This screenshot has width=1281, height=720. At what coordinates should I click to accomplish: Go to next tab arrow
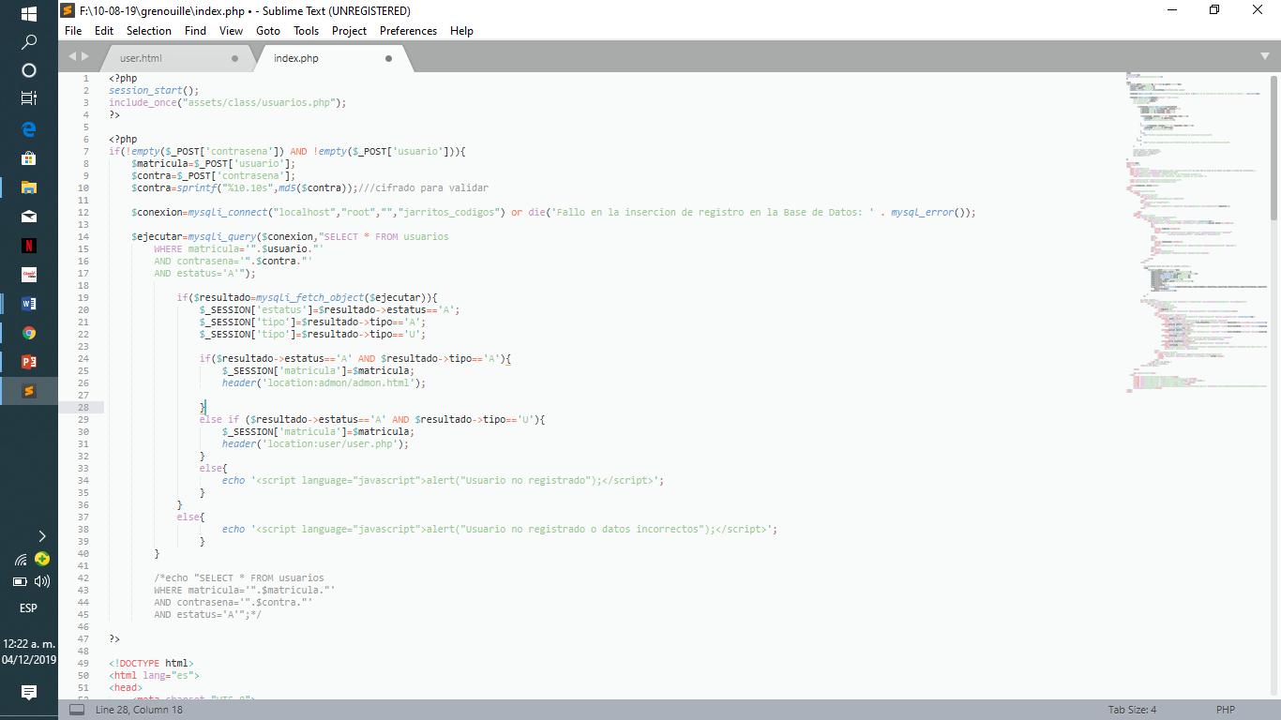(85, 57)
